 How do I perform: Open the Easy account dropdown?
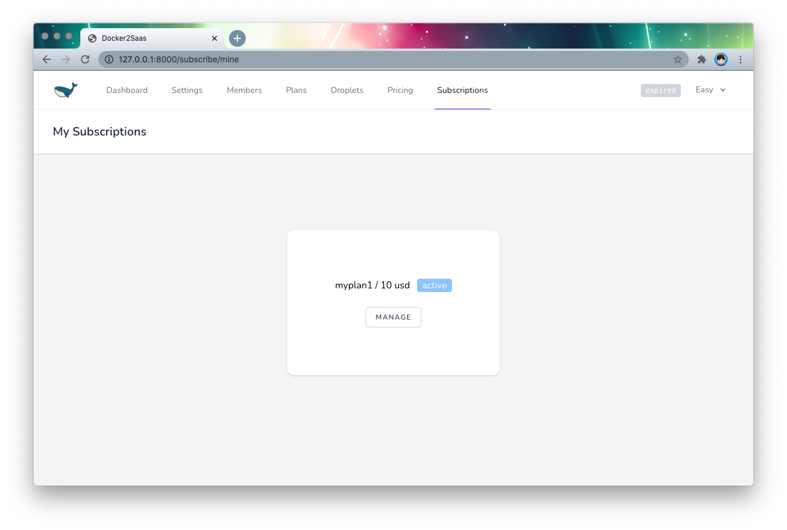pyautogui.click(x=710, y=90)
